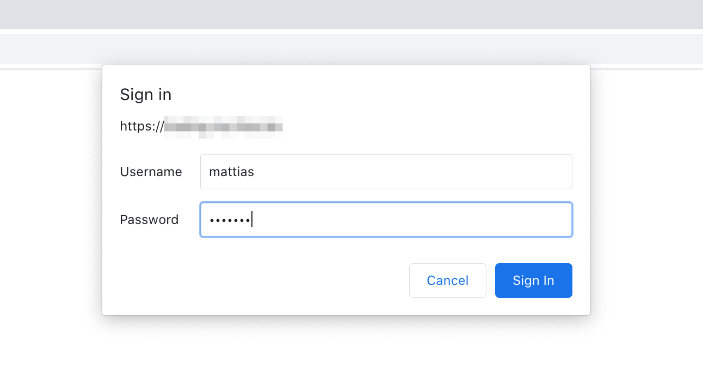The width and height of the screenshot is (703, 386).
Task: Place the cursor after the password dots
Action: pos(252,220)
